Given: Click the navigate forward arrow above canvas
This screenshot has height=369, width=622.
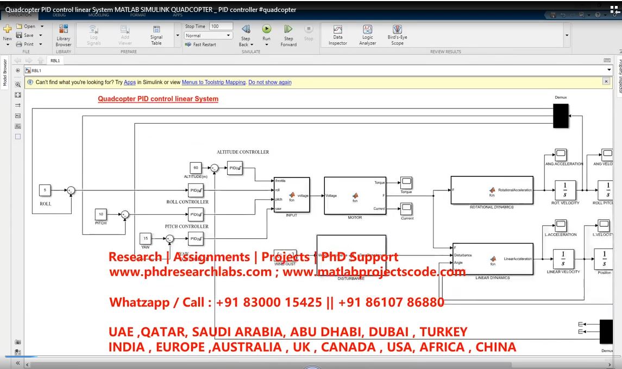Looking at the screenshot, I should pos(29,60).
